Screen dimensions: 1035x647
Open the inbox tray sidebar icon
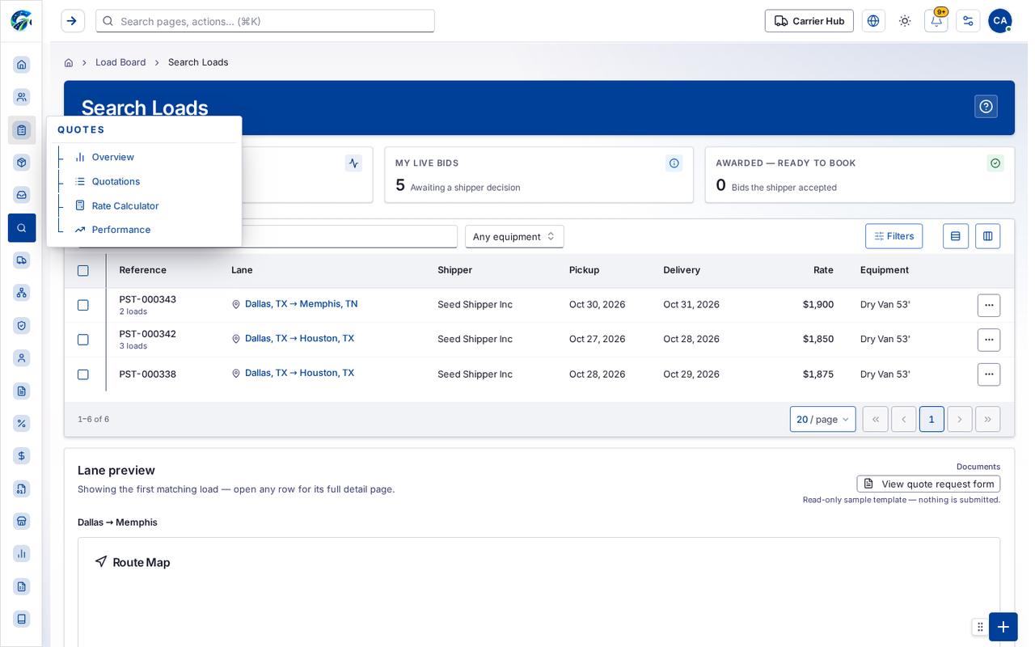[22, 195]
